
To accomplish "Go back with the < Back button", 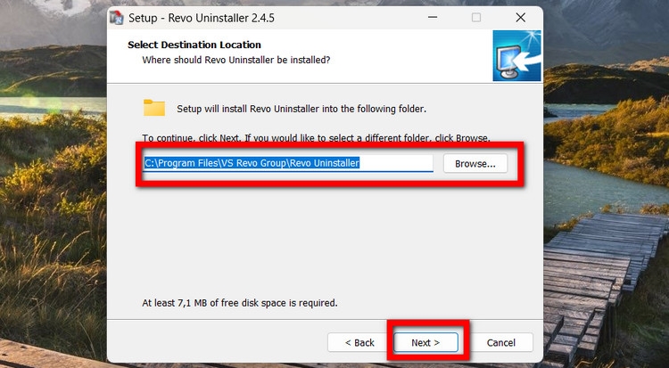I will (x=359, y=342).
